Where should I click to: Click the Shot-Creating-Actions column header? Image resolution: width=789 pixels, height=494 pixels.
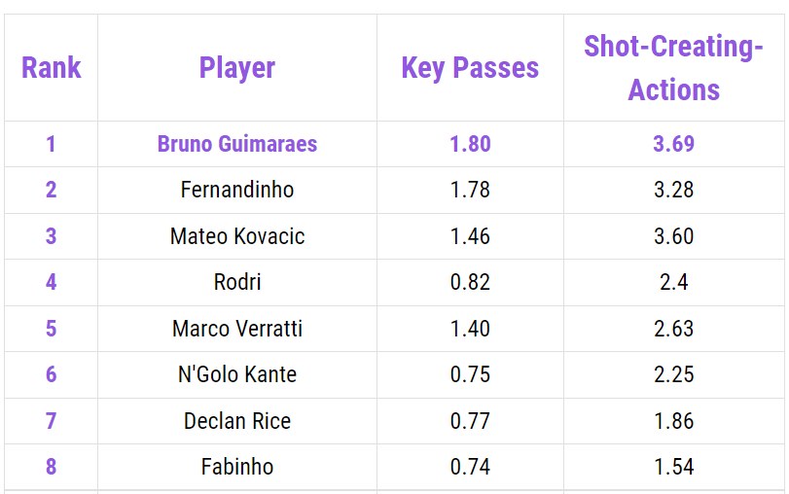tap(673, 68)
